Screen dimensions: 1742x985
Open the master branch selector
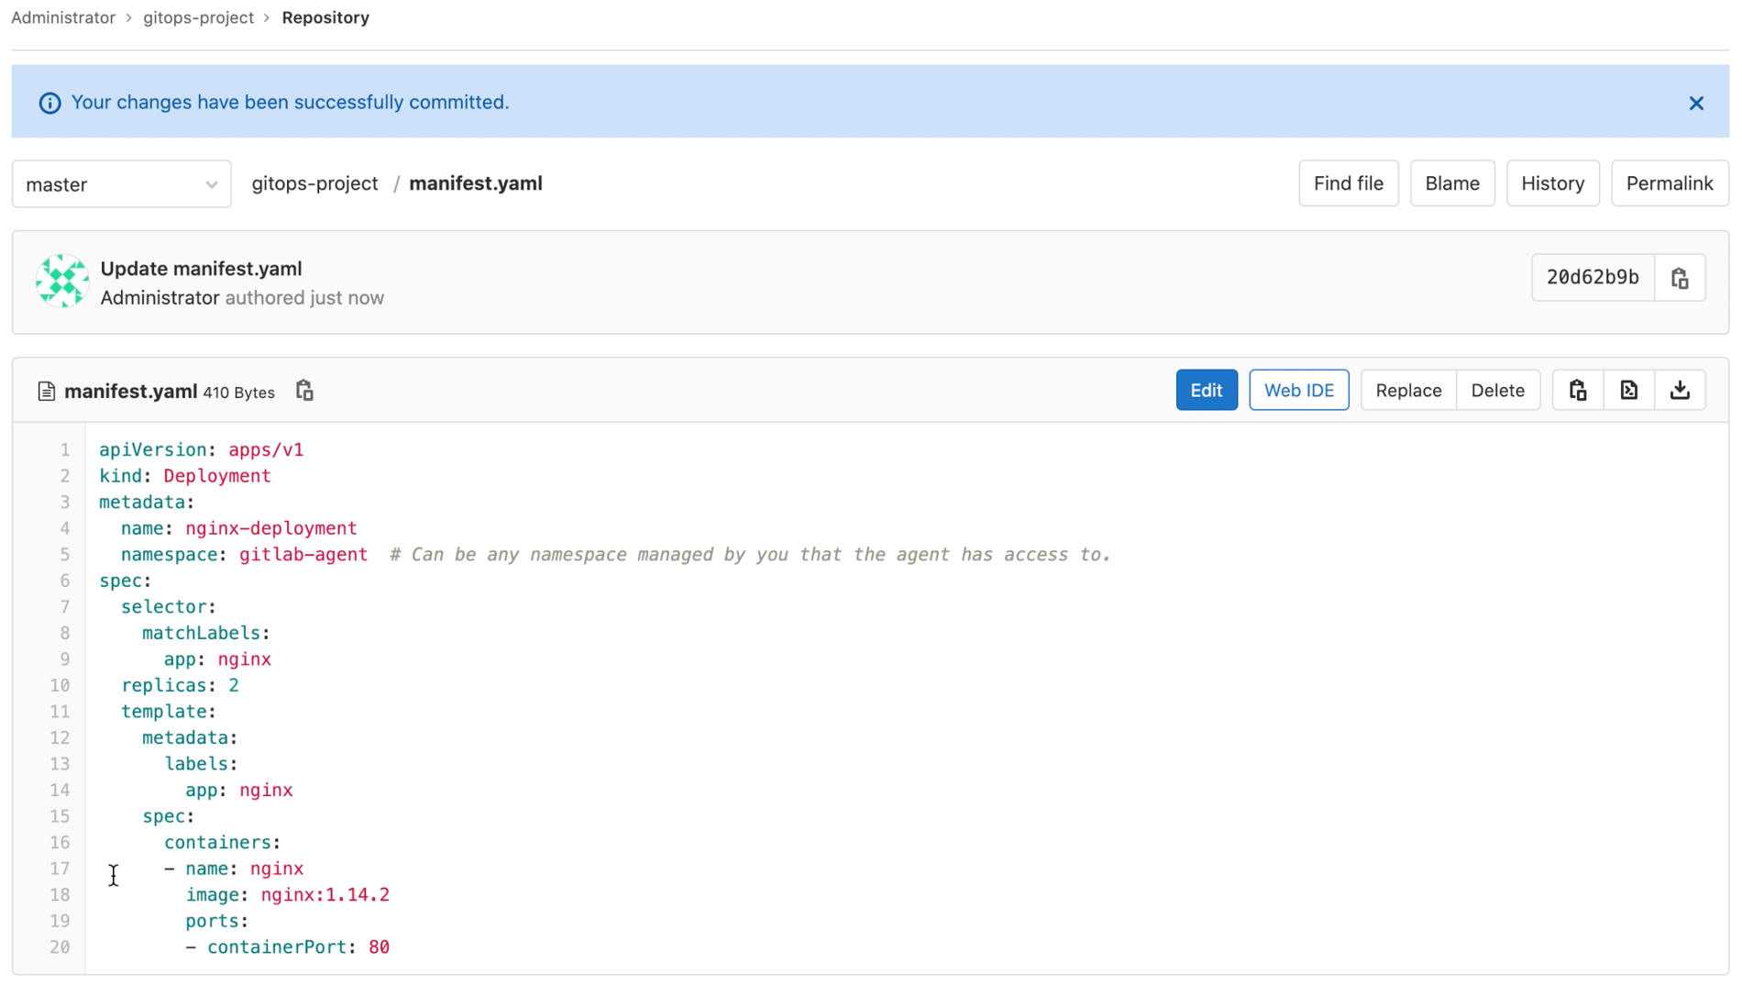tap(121, 183)
